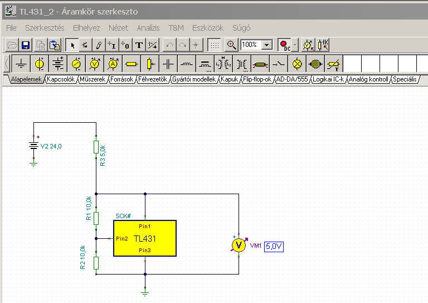428x303 pixels.
Task: Switch to the Logikai IC-k tab
Action: [x=328, y=79]
